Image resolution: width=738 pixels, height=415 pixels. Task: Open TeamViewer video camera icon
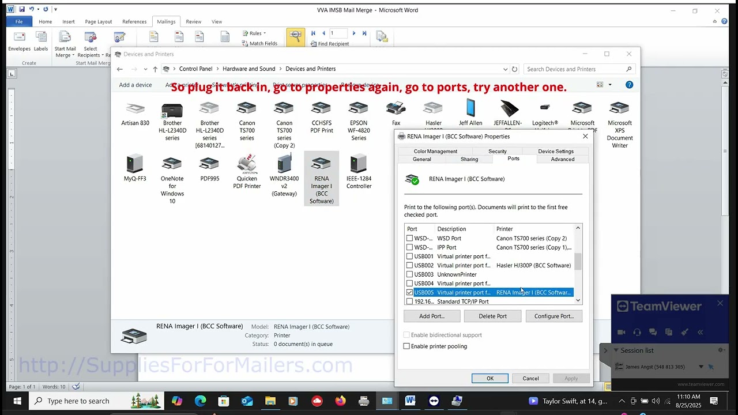pyautogui.click(x=621, y=332)
